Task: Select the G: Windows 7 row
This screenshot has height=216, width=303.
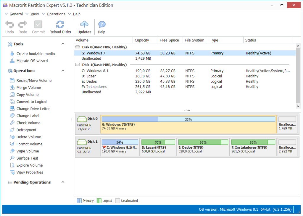Action: [x=185, y=53]
